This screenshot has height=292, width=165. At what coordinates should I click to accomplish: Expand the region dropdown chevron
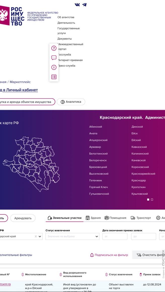coord(40,236)
